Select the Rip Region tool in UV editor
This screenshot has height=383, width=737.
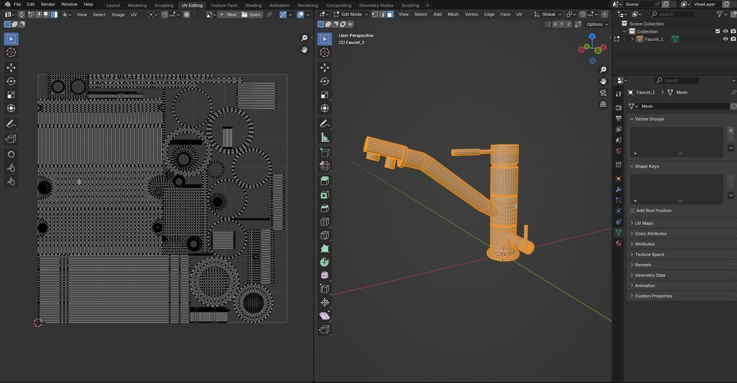(11, 139)
